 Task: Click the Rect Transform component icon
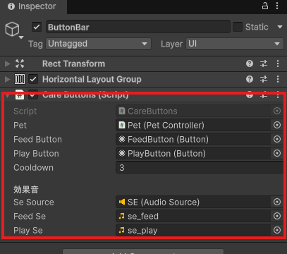coord(20,64)
